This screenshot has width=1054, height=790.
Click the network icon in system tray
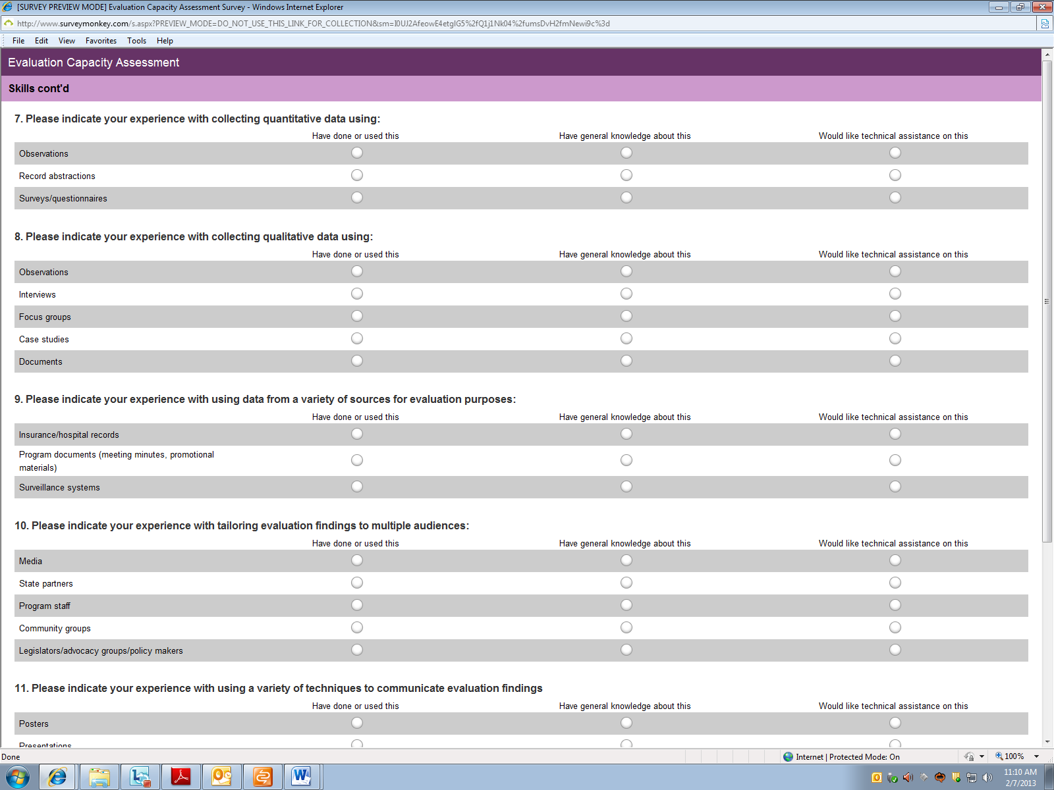(971, 777)
